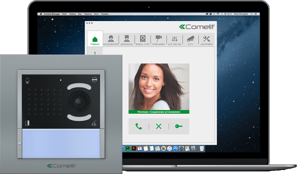Switch to the Домофоны tab
Image resolution: width=297 pixels, height=174 pixels.
(x=127, y=40)
